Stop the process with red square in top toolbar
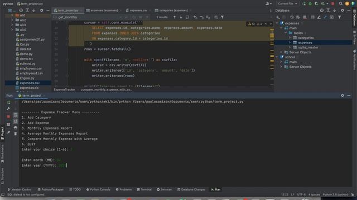 coord(332,4)
